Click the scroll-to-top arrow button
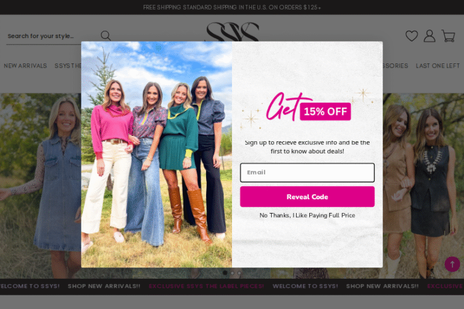 452,264
